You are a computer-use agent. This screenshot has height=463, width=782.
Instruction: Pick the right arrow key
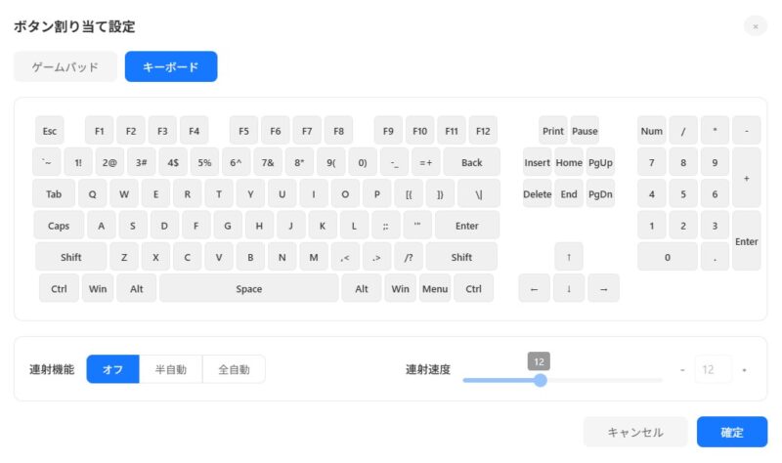[x=603, y=288]
